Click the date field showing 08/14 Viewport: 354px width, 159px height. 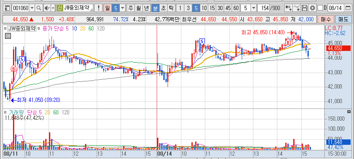point(336,8)
